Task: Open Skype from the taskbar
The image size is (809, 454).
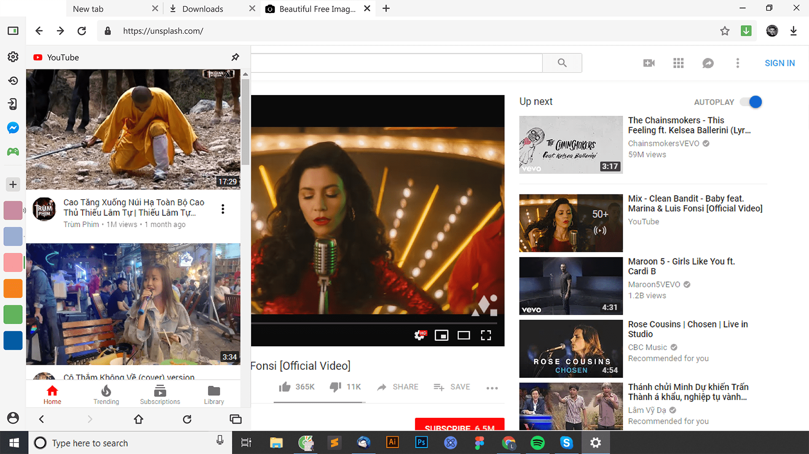Action: point(566,443)
